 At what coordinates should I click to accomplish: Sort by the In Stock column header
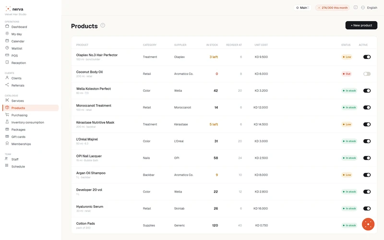click(x=212, y=45)
